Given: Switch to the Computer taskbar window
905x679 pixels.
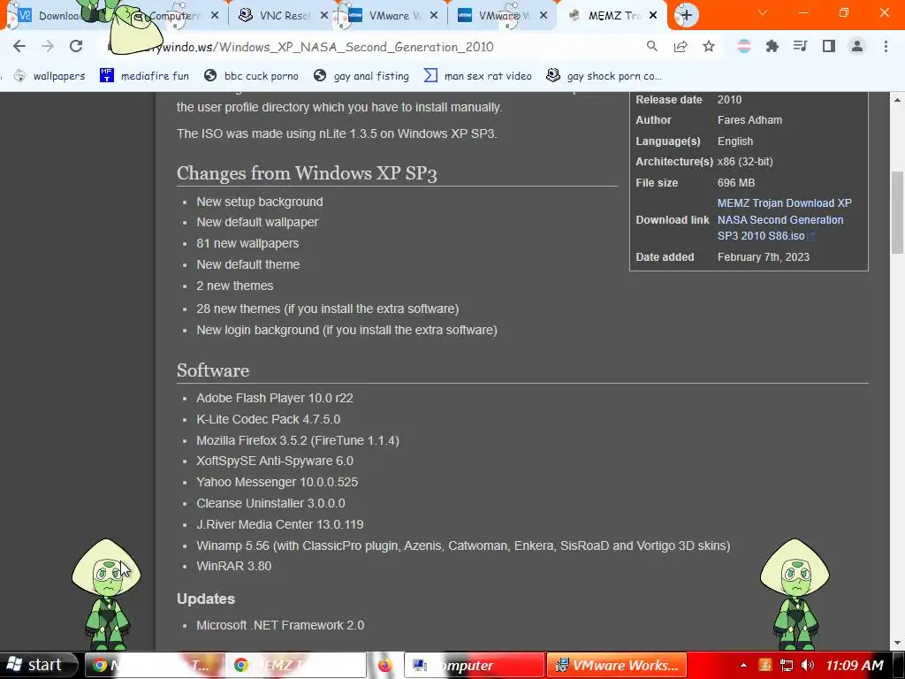Looking at the screenshot, I should (x=475, y=665).
